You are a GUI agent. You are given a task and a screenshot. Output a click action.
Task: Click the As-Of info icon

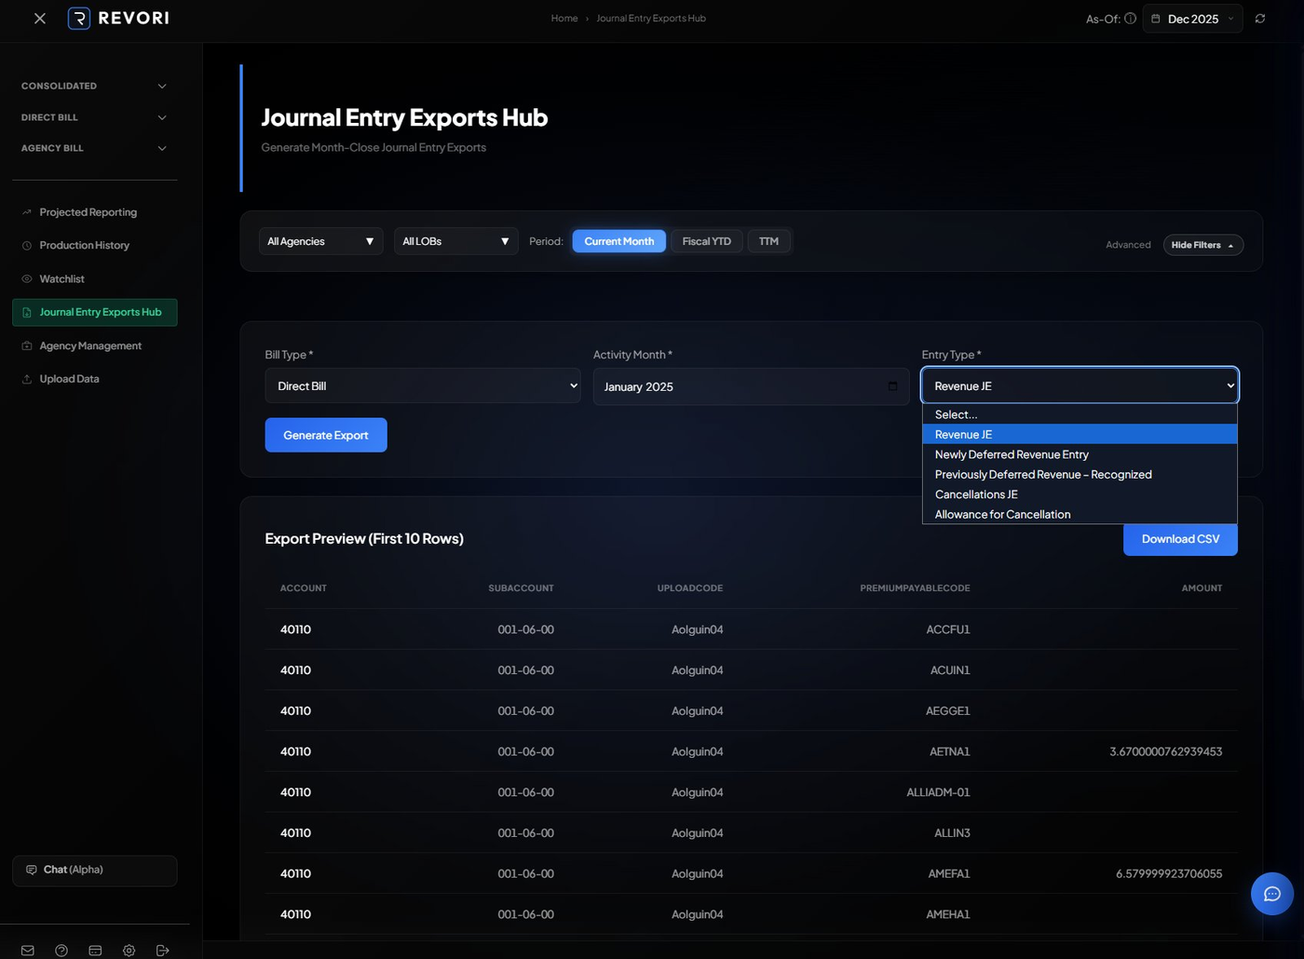click(x=1130, y=19)
